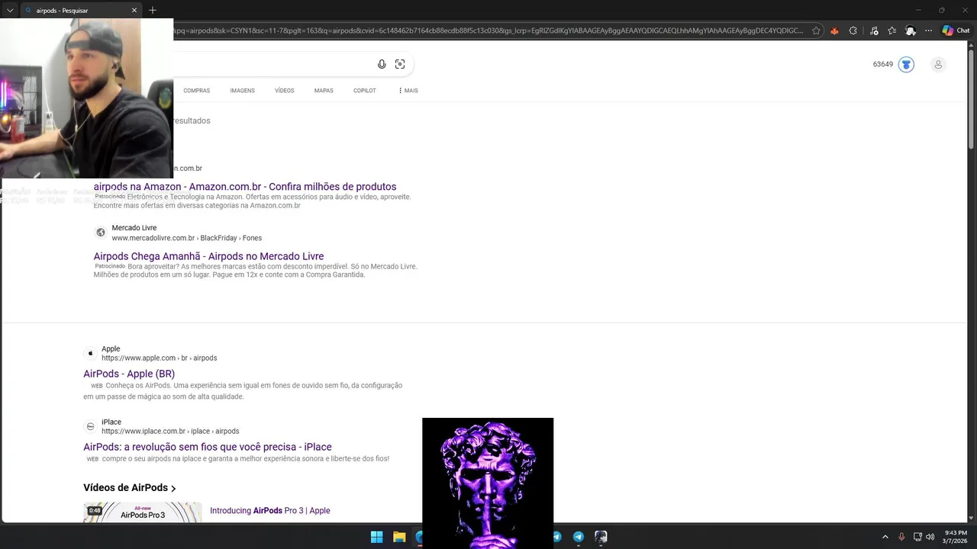The image size is (977, 549).
Task: Open the iPlace AirPods result link
Action: click(x=208, y=447)
